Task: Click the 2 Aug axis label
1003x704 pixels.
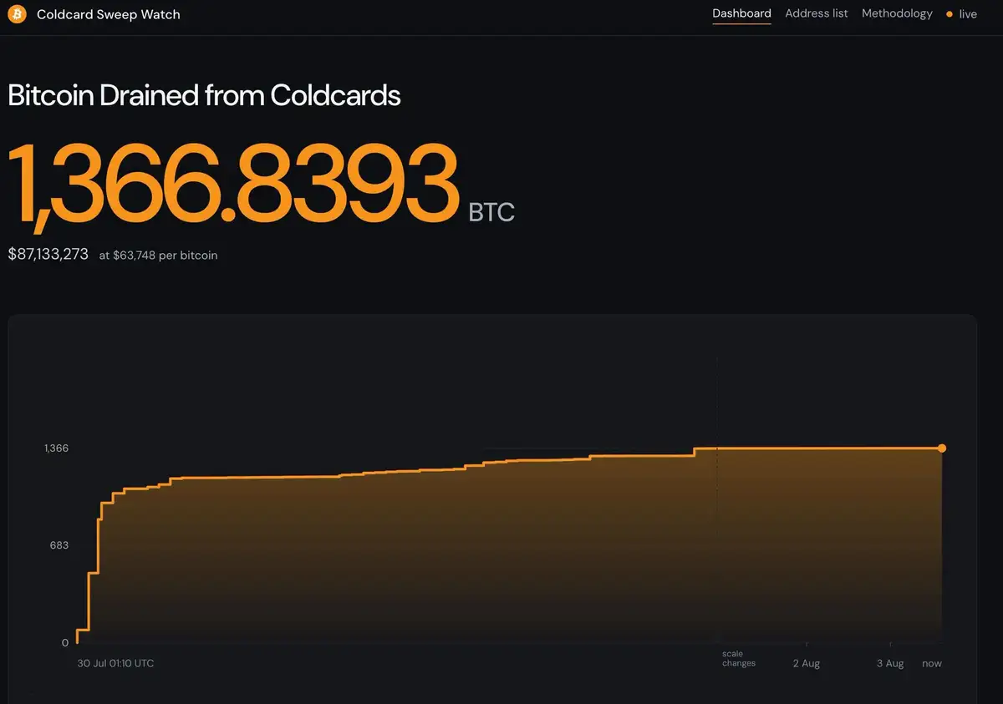Action: (x=807, y=663)
